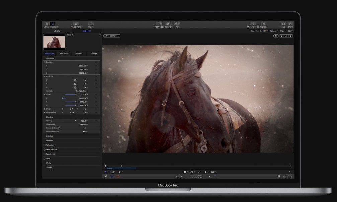Select the Rectangle shape tool

coord(185,172)
